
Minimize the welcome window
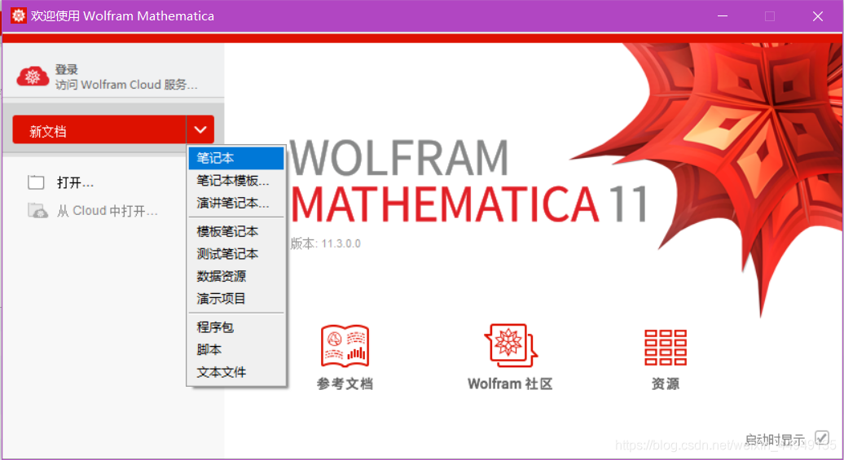pos(723,16)
